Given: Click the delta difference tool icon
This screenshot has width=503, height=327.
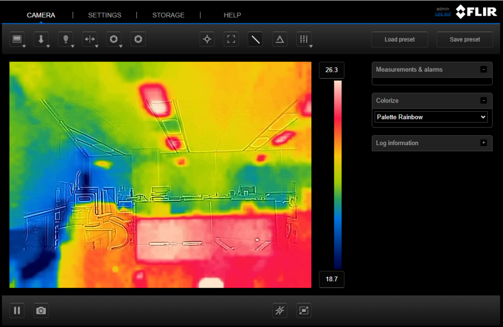Looking at the screenshot, I should [x=280, y=40].
